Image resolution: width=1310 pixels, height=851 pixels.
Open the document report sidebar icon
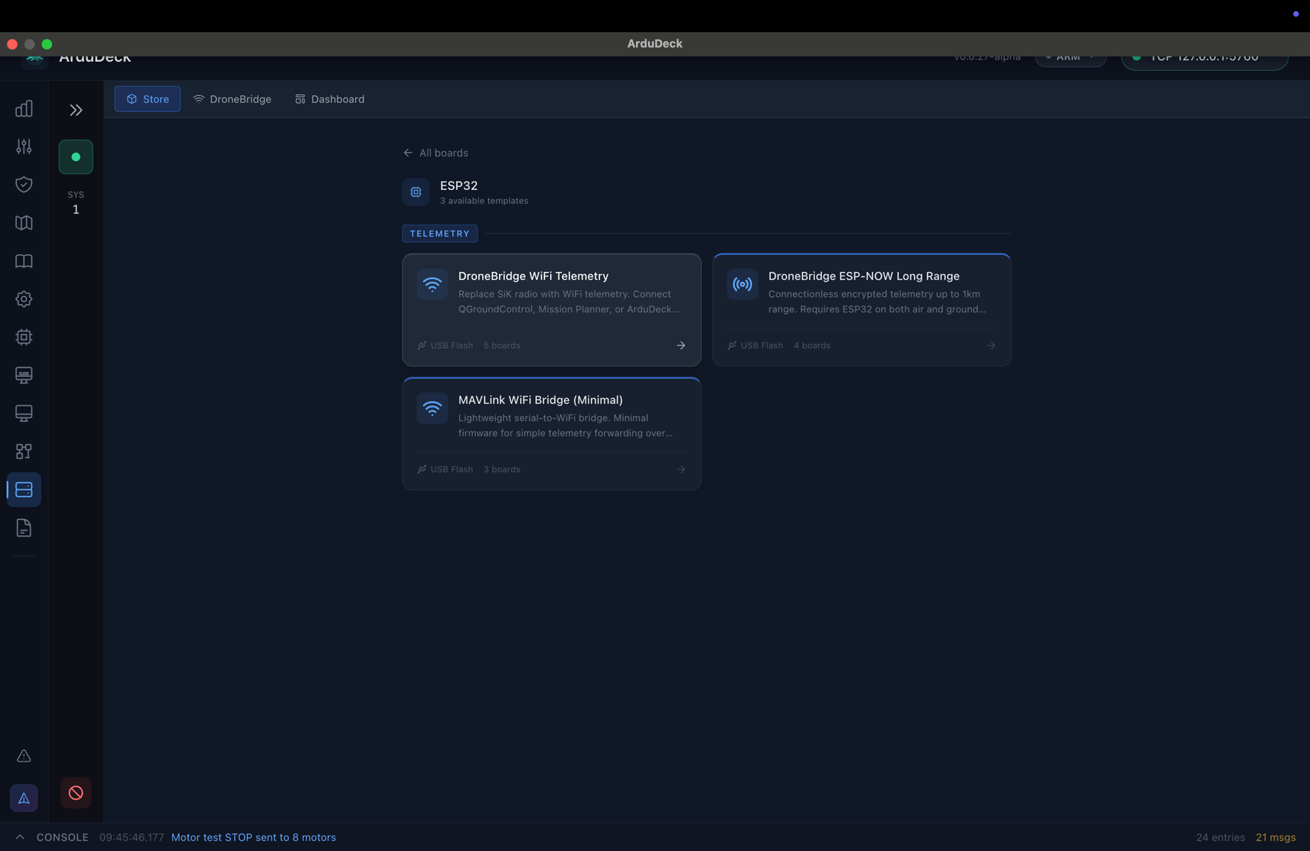pos(24,528)
